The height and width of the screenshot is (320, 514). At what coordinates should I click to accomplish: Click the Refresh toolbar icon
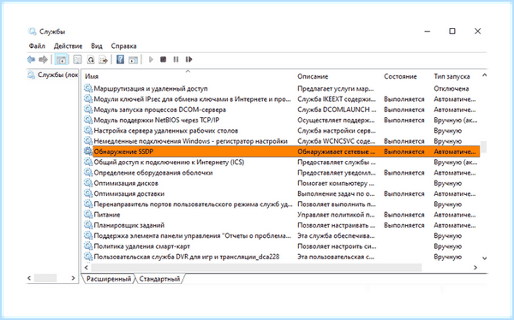91,60
